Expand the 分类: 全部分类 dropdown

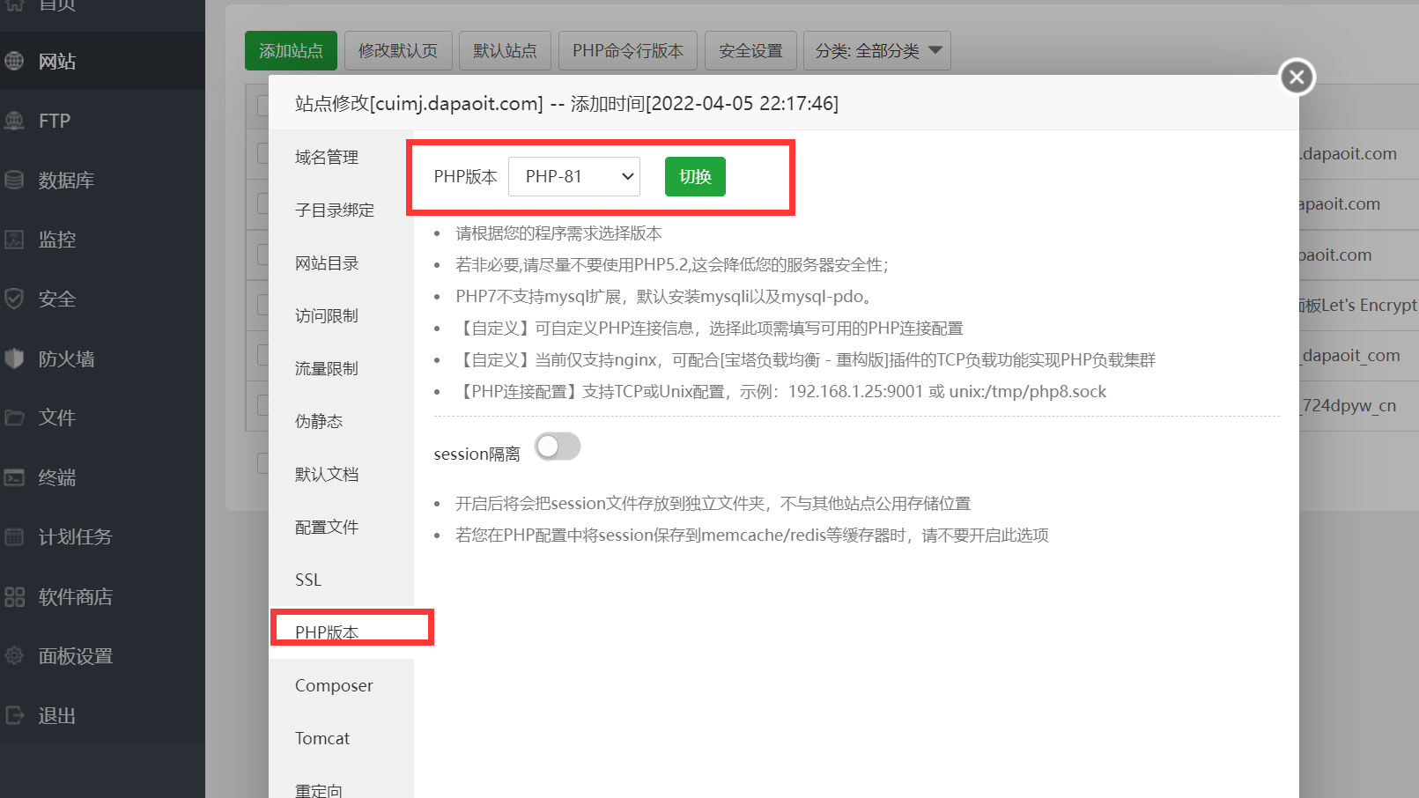click(876, 51)
